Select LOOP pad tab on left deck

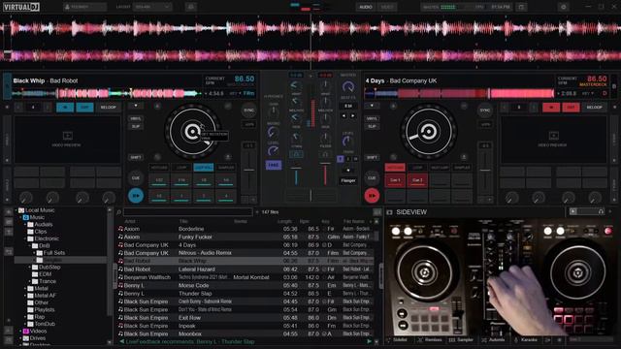[x=181, y=168]
